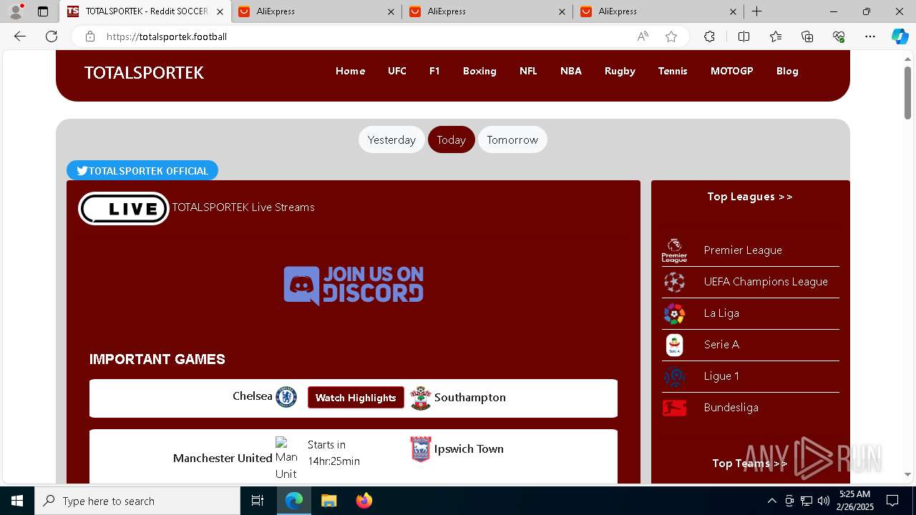Open NBA in site navigation
The width and height of the screenshot is (916, 515).
(x=571, y=71)
